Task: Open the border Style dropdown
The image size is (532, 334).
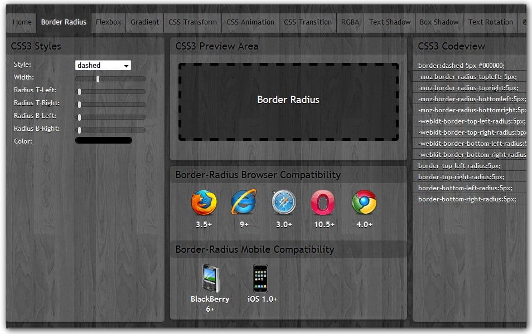Action: [x=103, y=65]
